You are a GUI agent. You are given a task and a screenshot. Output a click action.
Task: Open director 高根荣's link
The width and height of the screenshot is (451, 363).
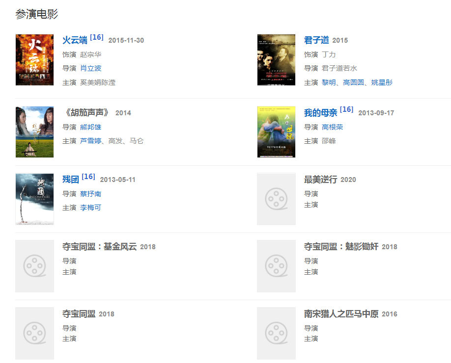333,127
